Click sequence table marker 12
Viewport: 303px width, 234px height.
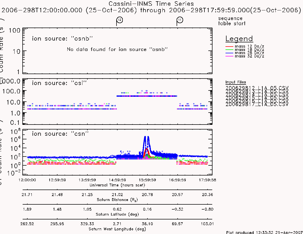click(x=120, y=20)
